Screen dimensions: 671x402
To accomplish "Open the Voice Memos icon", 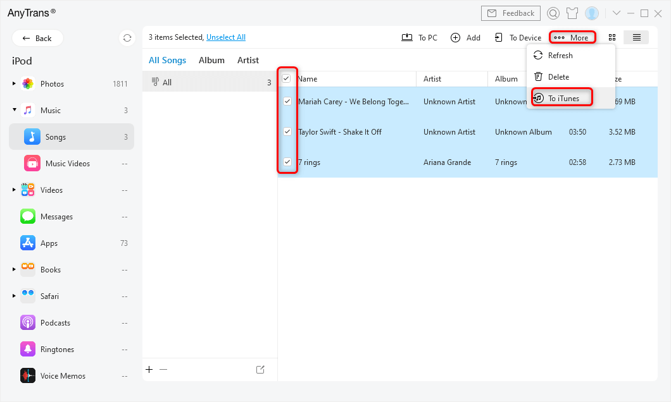I will tap(28, 375).
